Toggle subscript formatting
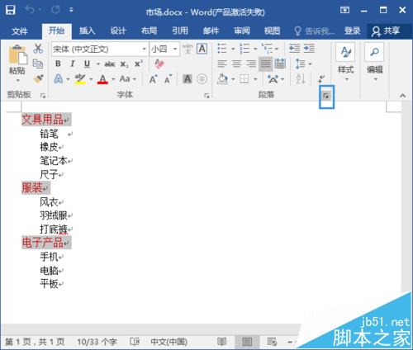This screenshot has height=350, width=413. tap(124, 64)
